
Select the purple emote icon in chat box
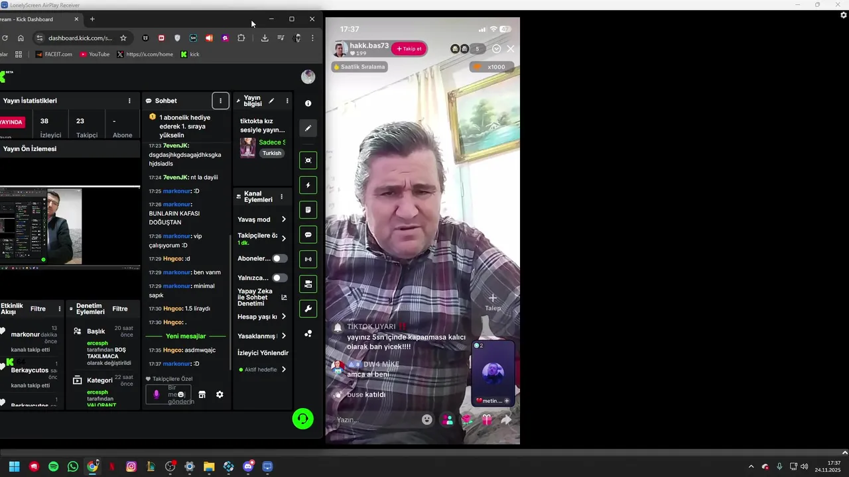click(x=157, y=394)
